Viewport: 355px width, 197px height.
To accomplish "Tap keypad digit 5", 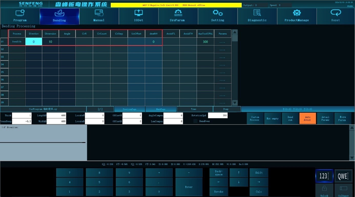I will tap(99, 182).
